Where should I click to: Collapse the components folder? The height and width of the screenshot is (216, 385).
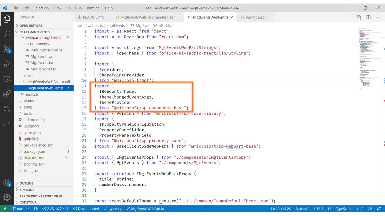(x=38, y=44)
